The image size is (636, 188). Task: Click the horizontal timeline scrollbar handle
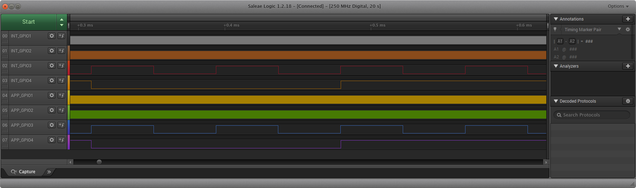pyautogui.click(x=99, y=162)
